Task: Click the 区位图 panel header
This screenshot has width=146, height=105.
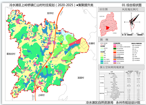Action: (x=104, y=9)
